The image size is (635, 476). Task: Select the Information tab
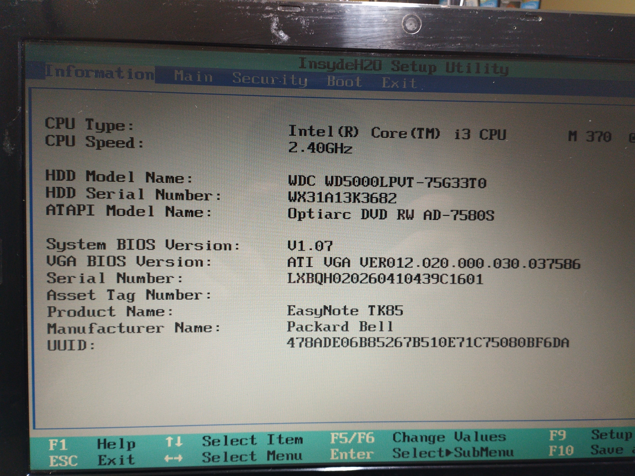tap(100, 72)
